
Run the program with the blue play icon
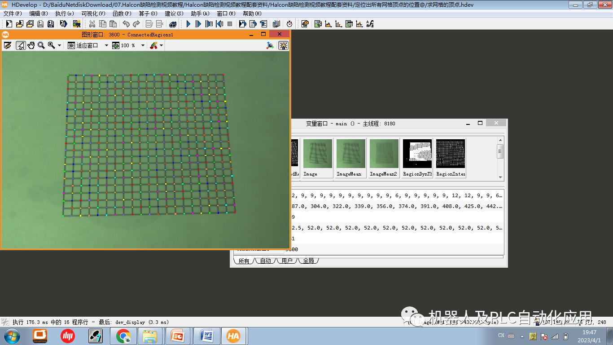[x=188, y=23]
